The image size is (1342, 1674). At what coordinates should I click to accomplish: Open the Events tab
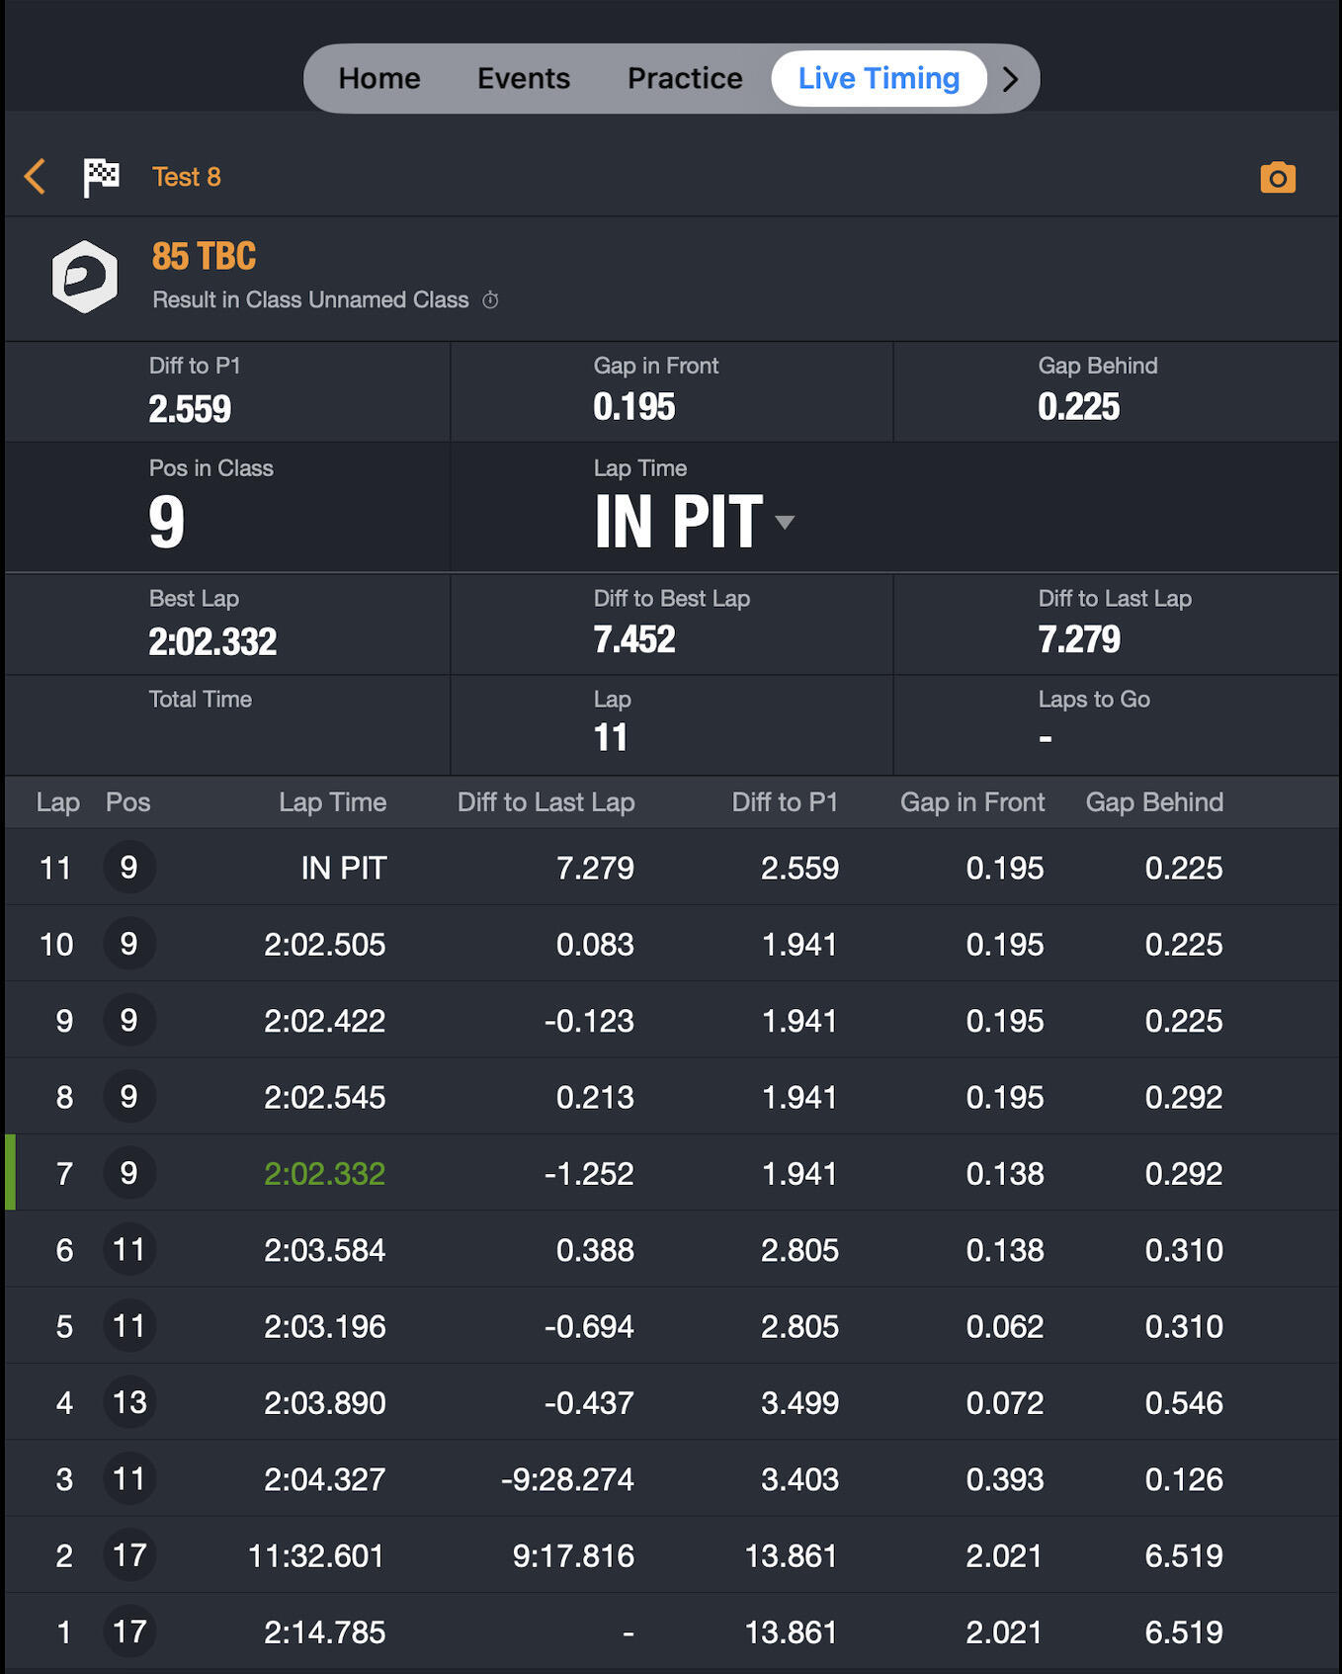(x=523, y=79)
